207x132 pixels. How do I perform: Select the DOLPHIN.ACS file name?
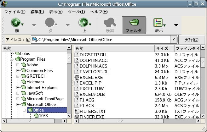click(x=94, y=66)
